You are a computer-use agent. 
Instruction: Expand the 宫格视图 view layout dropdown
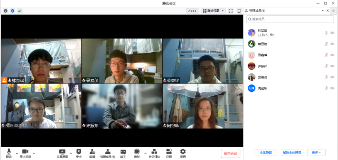pyautogui.click(x=213, y=11)
